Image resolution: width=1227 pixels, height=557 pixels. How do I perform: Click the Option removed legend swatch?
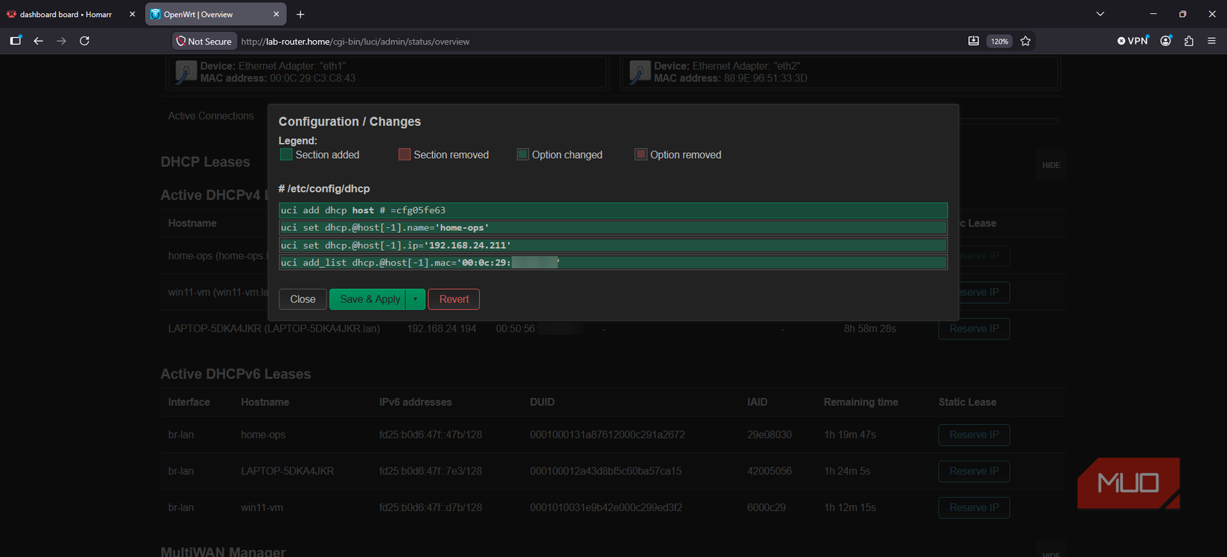[x=641, y=154]
